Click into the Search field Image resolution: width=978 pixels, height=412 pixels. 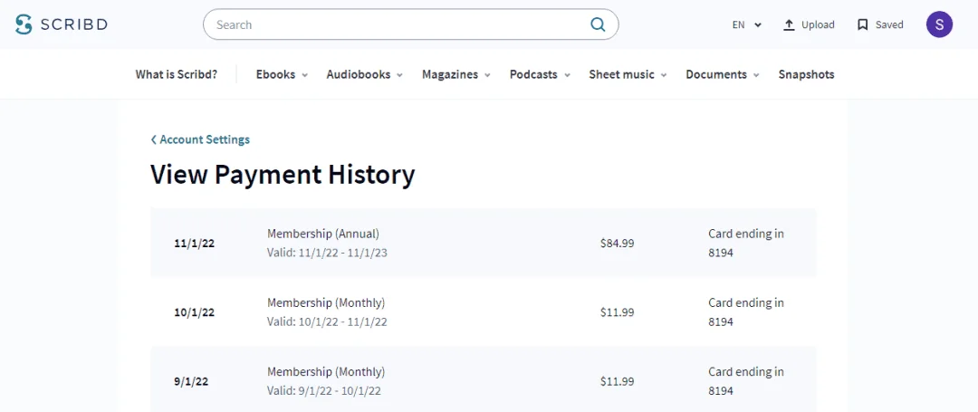click(x=399, y=24)
